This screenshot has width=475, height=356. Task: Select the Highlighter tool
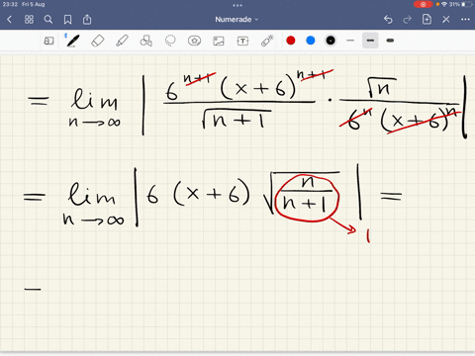pos(122,41)
